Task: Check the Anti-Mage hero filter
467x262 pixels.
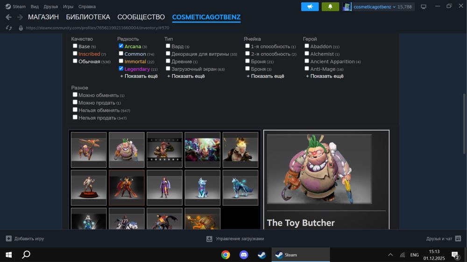Action: click(307, 69)
